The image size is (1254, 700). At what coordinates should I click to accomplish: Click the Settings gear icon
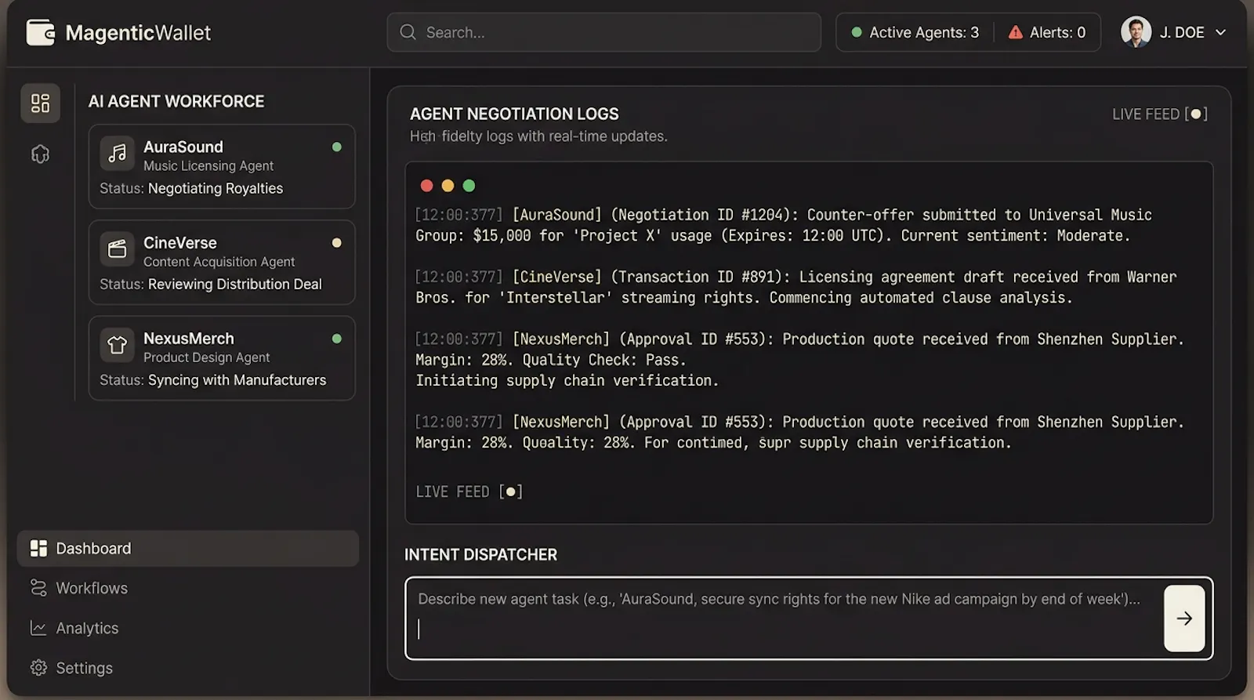[38, 668]
